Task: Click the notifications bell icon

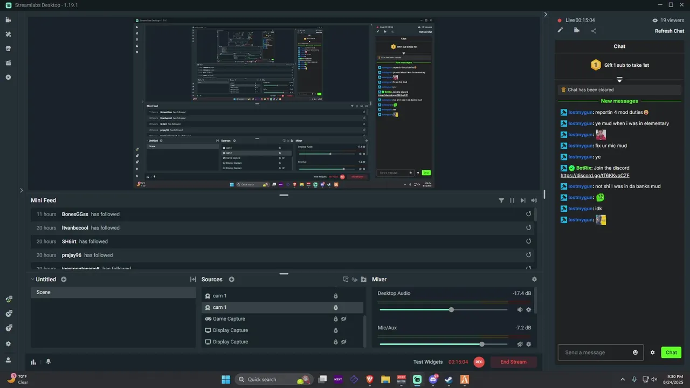Action: coord(48,362)
